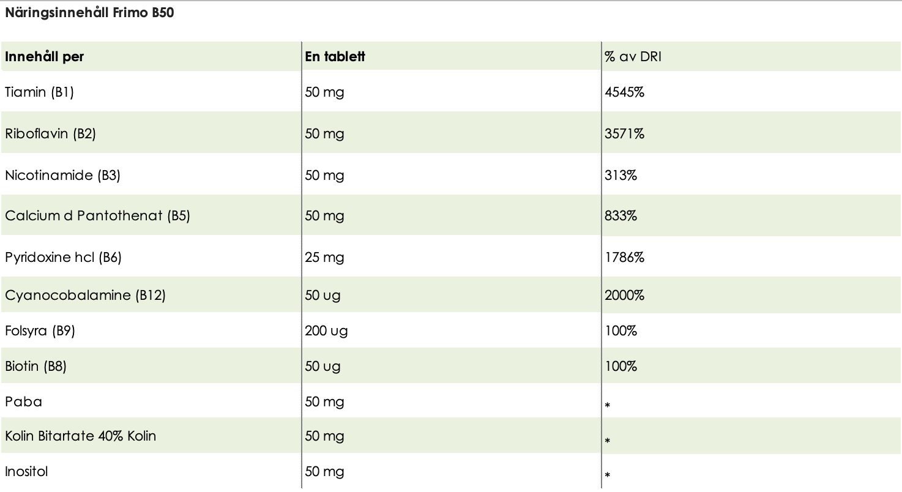Click the 'Folsyra (B9)' row label
Screen dimensions: 902x492
40,330
